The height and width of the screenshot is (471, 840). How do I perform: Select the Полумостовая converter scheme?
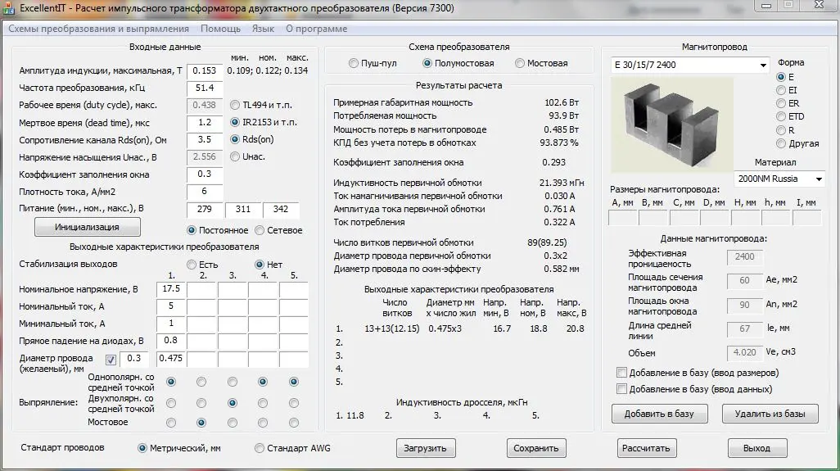coord(458,63)
